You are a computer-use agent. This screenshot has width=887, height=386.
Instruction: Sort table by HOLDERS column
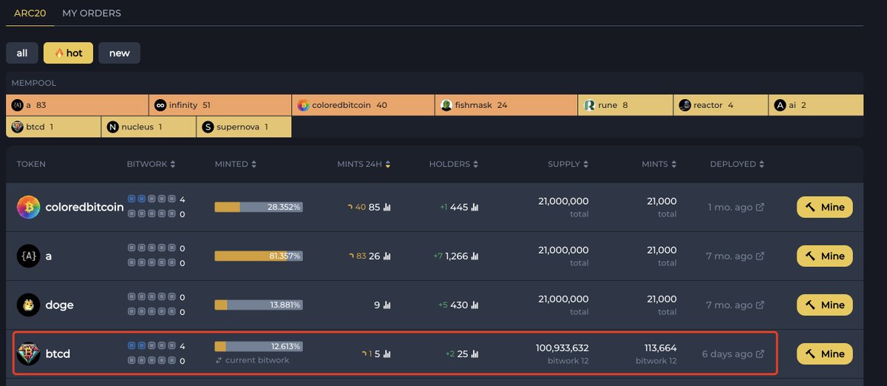click(x=453, y=164)
